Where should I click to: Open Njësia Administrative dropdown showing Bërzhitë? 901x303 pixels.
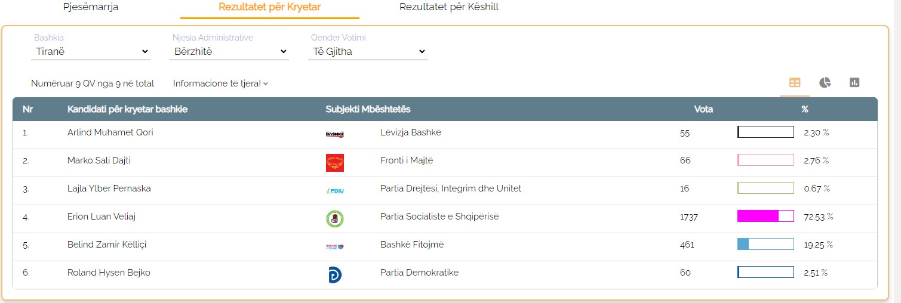(x=230, y=52)
